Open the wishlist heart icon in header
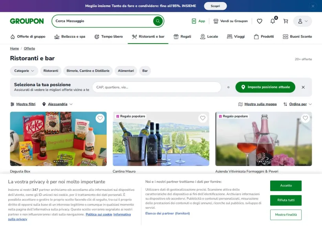Viewport: 322px width, 226px height. [x=260, y=21]
